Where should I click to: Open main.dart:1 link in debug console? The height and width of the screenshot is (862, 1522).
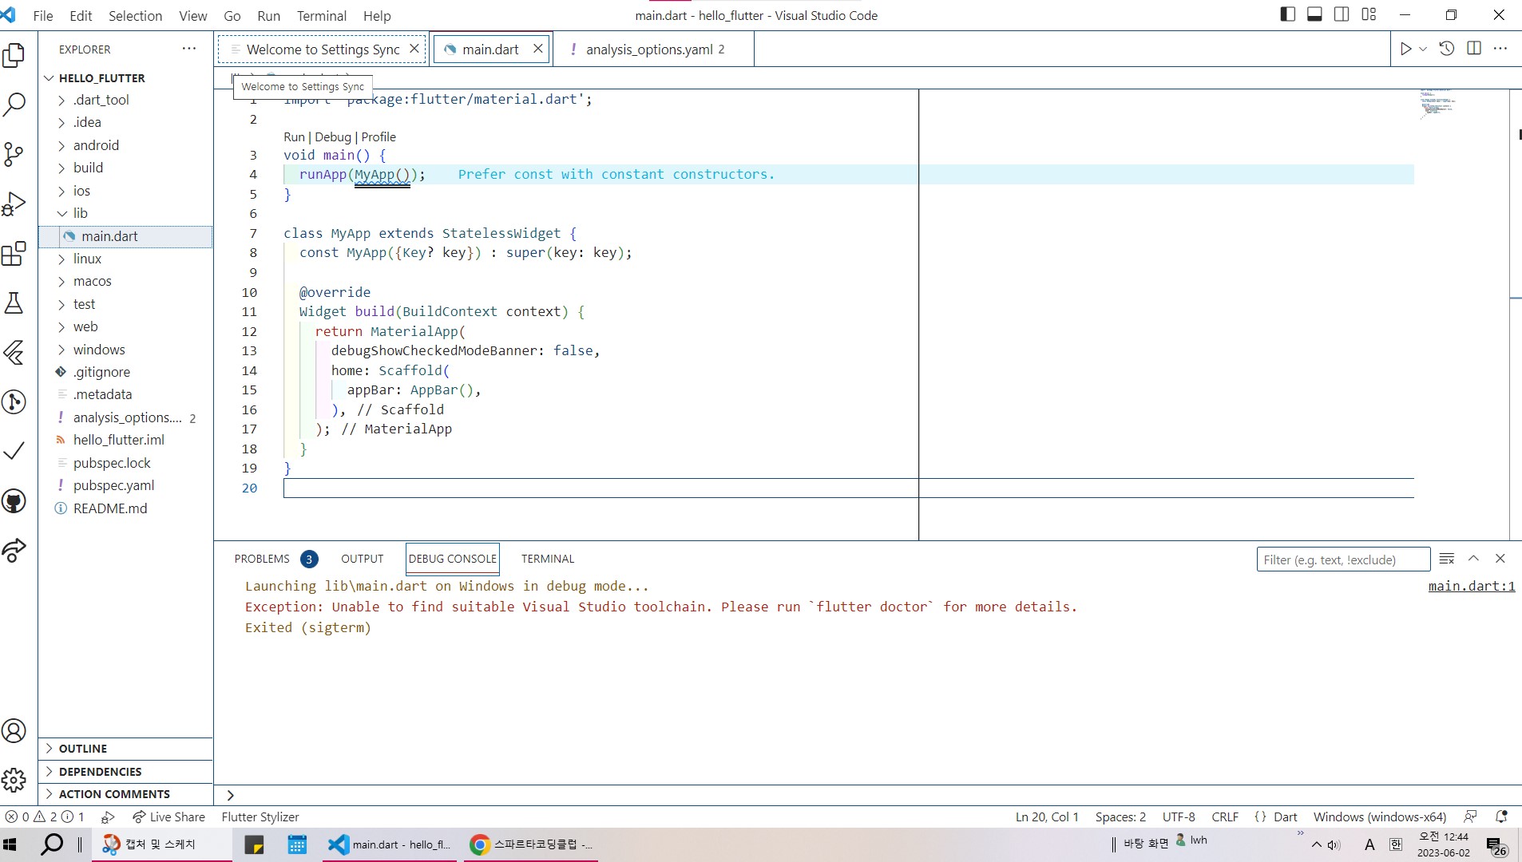pos(1472,586)
